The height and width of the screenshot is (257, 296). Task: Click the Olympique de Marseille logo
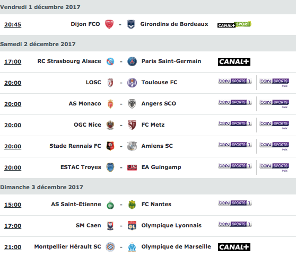pos(132,247)
